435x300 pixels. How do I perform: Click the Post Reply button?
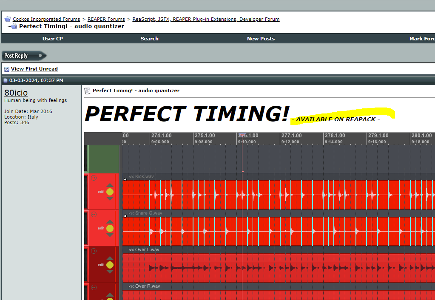pyautogui.click(x=24, y=56)
